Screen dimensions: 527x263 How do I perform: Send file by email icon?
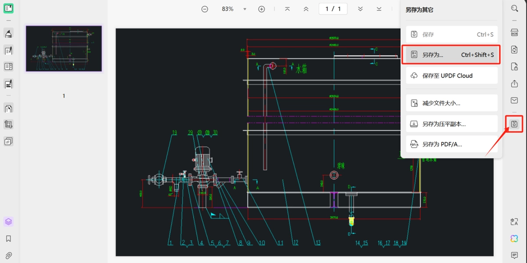(514, 100)
